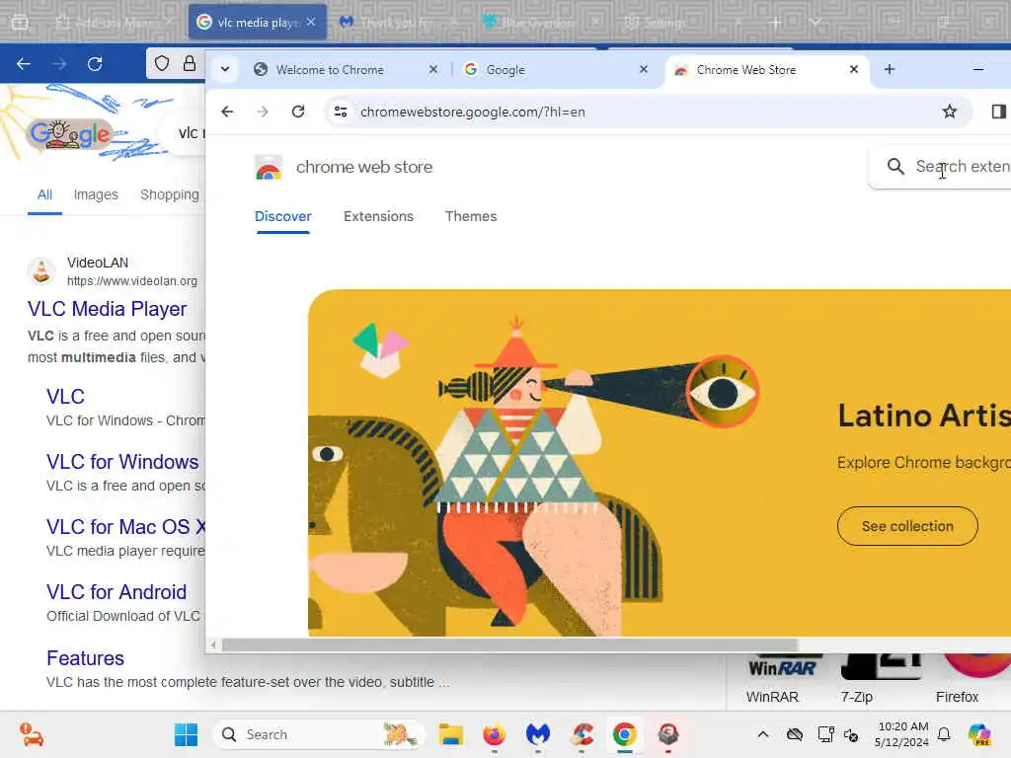Reload the background browser page
Screen dimensions: 1011x758
click(x=95, y=64)
